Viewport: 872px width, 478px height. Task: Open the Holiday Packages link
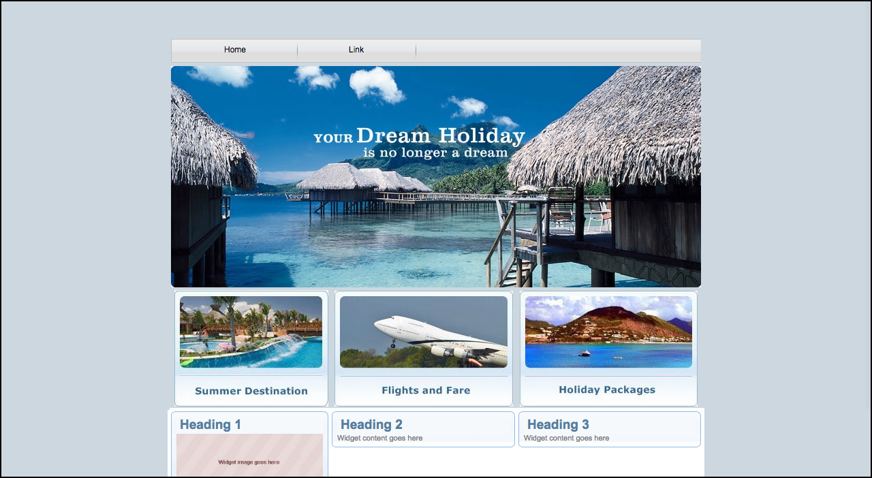(x=607, y=389)
